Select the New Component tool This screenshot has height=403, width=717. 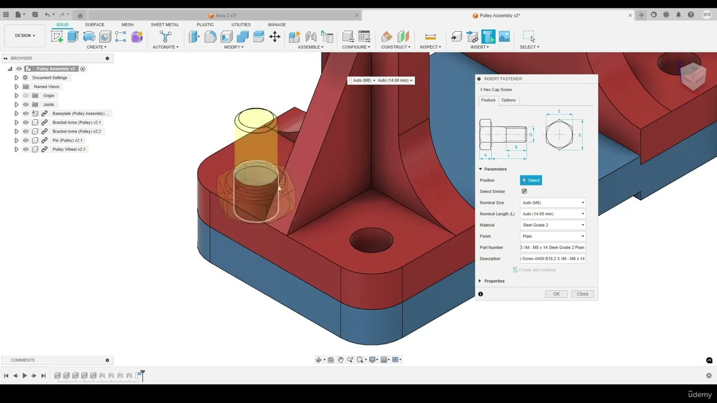point(294,37)
